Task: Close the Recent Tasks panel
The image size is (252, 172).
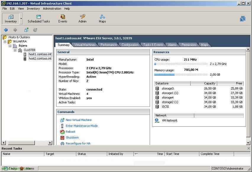Action: pos(248,148)
